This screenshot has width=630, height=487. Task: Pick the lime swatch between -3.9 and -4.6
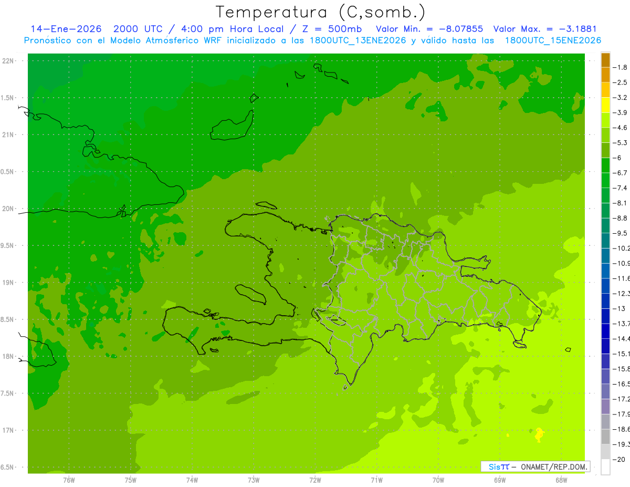[605, 120]
